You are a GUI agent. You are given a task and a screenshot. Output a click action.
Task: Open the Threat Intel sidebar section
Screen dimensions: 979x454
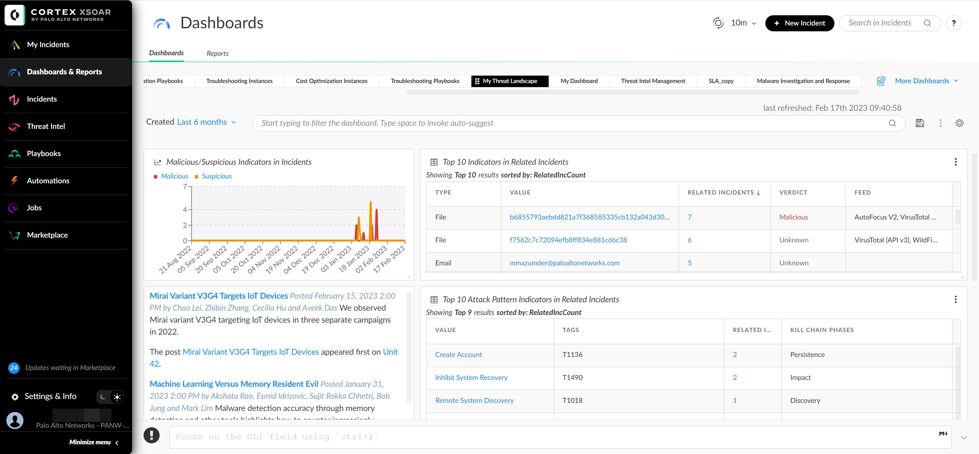coord(46,126)
